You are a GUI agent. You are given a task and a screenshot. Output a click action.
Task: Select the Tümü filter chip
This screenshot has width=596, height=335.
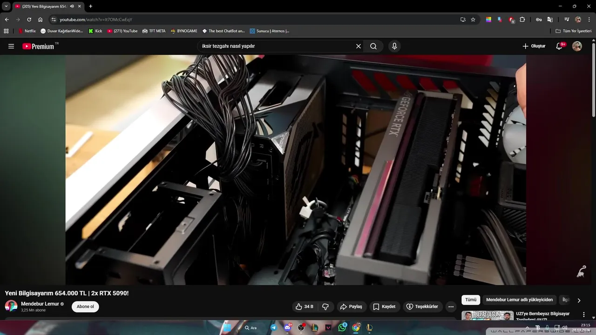(x=471, y=300)
